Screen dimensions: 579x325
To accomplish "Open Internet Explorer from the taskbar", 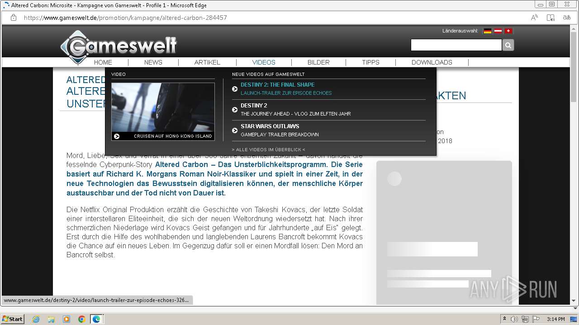I will point(36,319).
